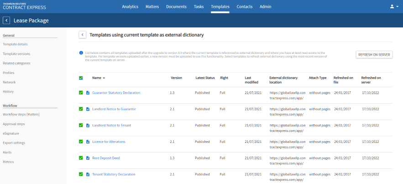Click dictionary URL in Licence for Alterations row
This screenshot has width=403, height=184.
(x=288, y=144)
